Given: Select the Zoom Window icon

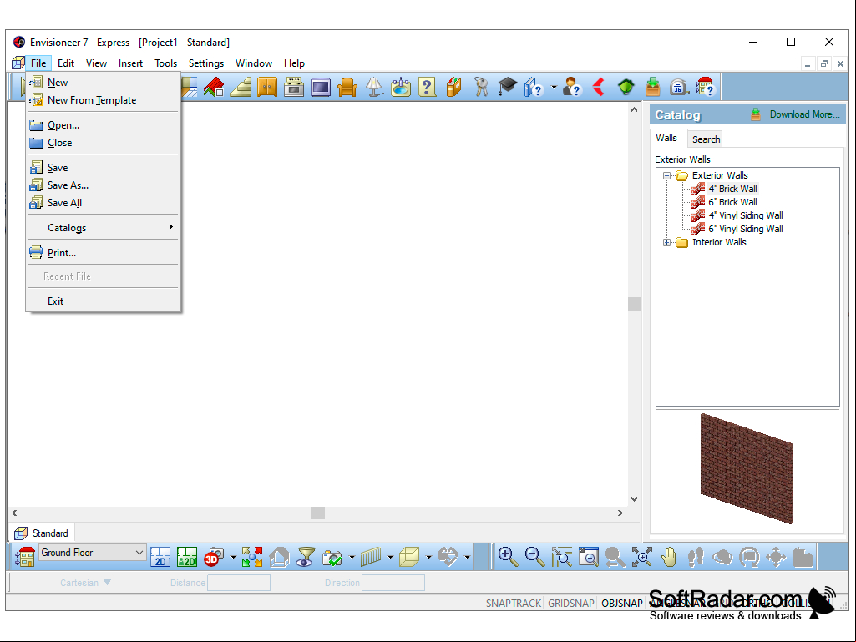Looking at the screenshot, I should point(561,557).
